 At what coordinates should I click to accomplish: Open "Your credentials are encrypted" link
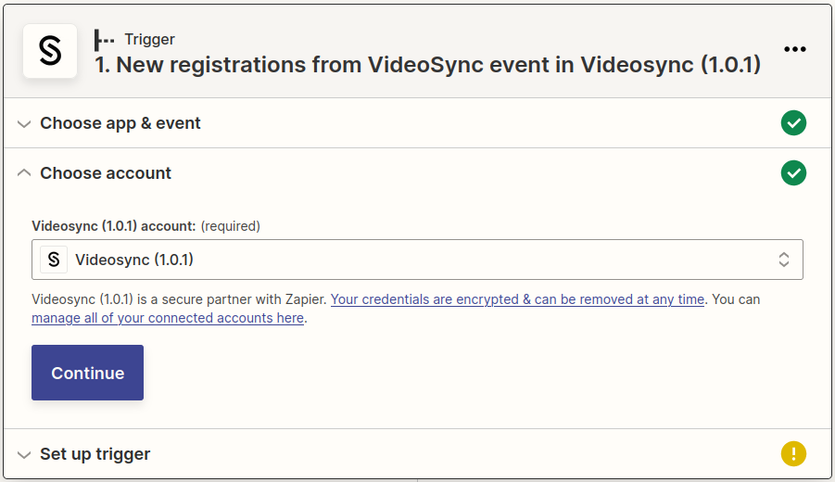click(x=517, y=299)
